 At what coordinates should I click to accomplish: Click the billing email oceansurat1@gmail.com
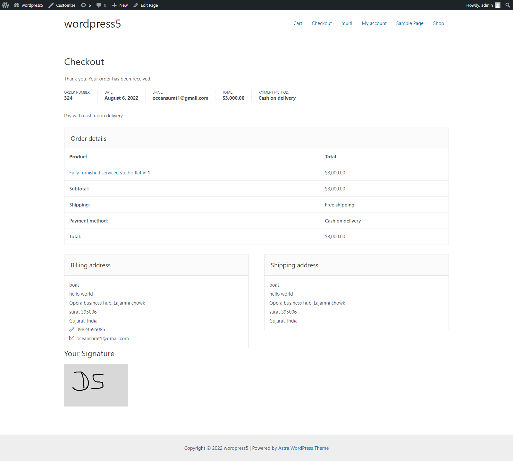(x=103, y=339)
